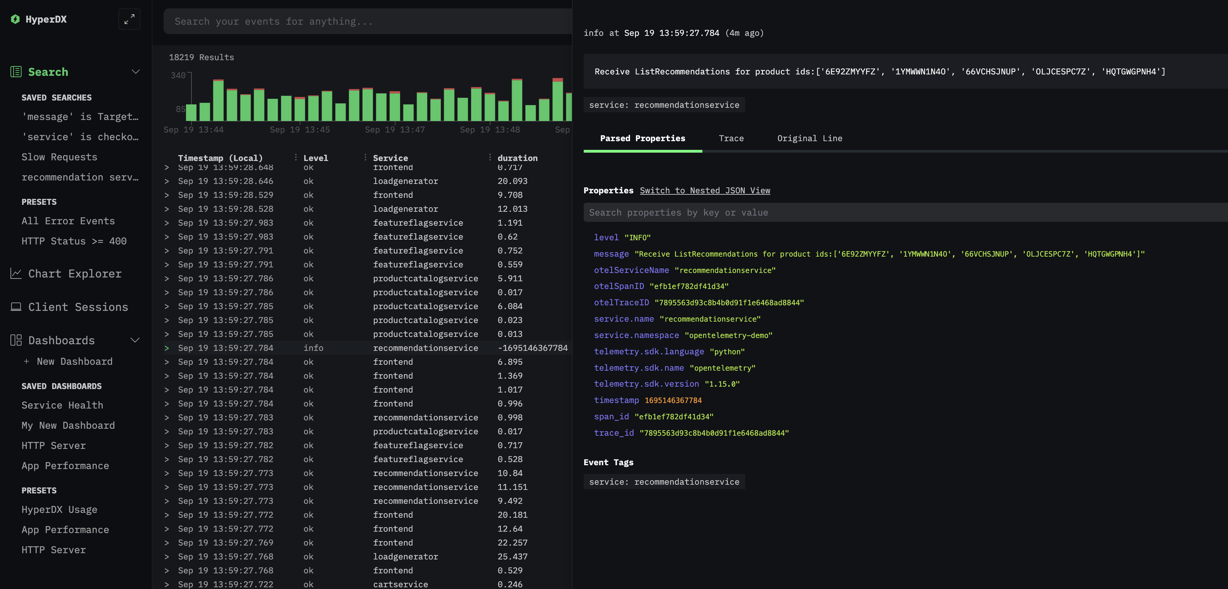Viewport: 1228px width, 589px height.
Task: Click the expand arrows icon beside HyperDX
Action: 129,19
